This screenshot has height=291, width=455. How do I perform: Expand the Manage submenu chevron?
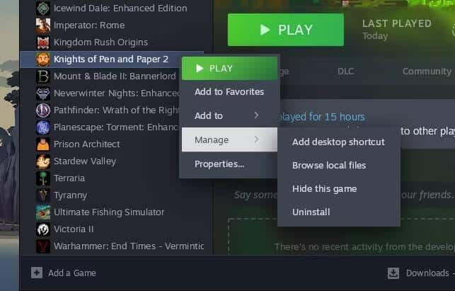coord(257,139)
